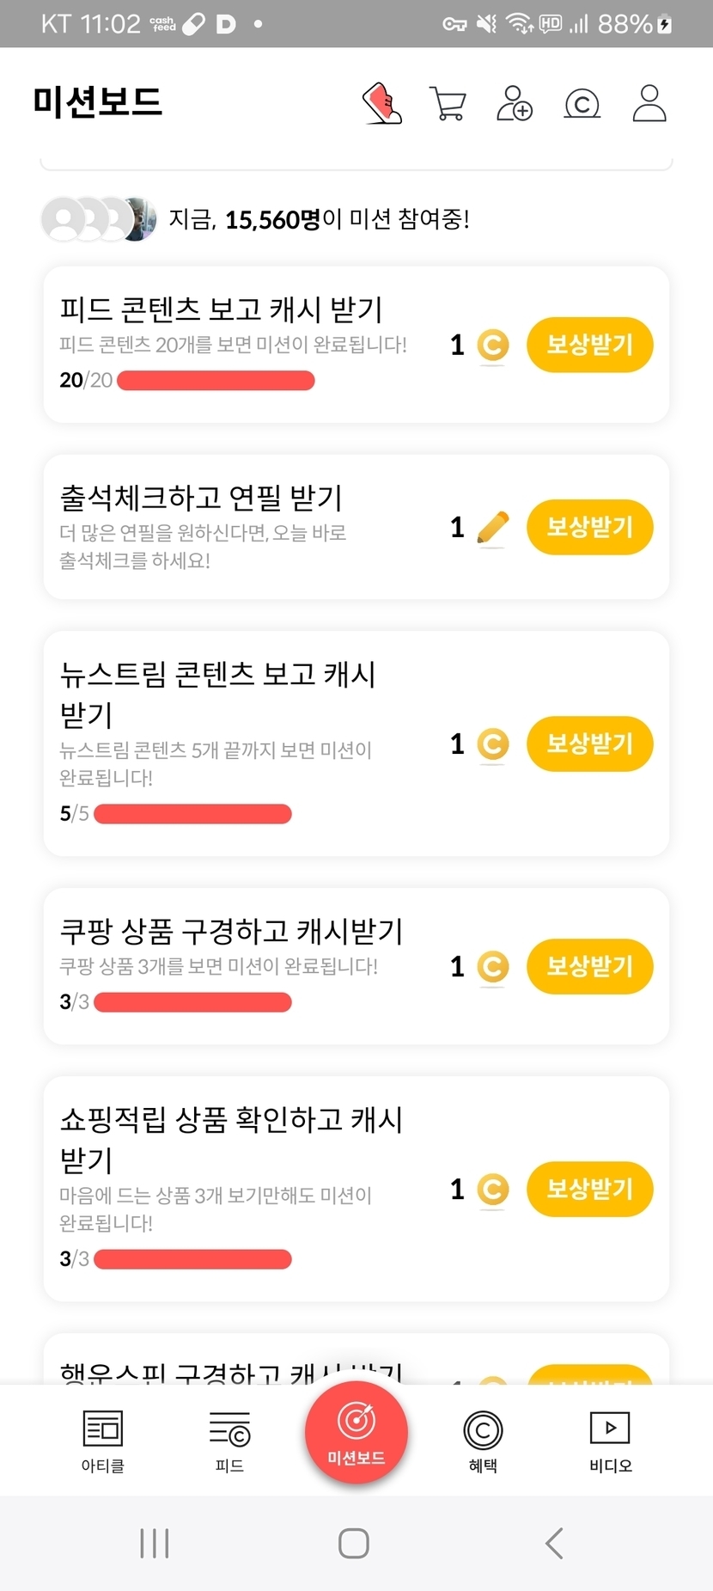Open the profile person icon
713x1591 pixels.
click(649, 103)
